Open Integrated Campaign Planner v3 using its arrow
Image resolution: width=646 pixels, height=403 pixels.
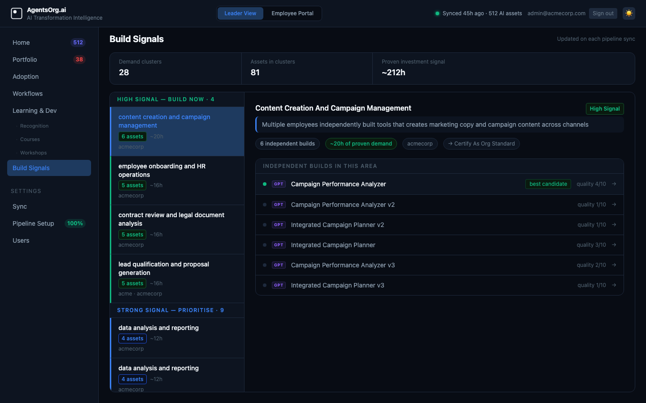[614, 285]
